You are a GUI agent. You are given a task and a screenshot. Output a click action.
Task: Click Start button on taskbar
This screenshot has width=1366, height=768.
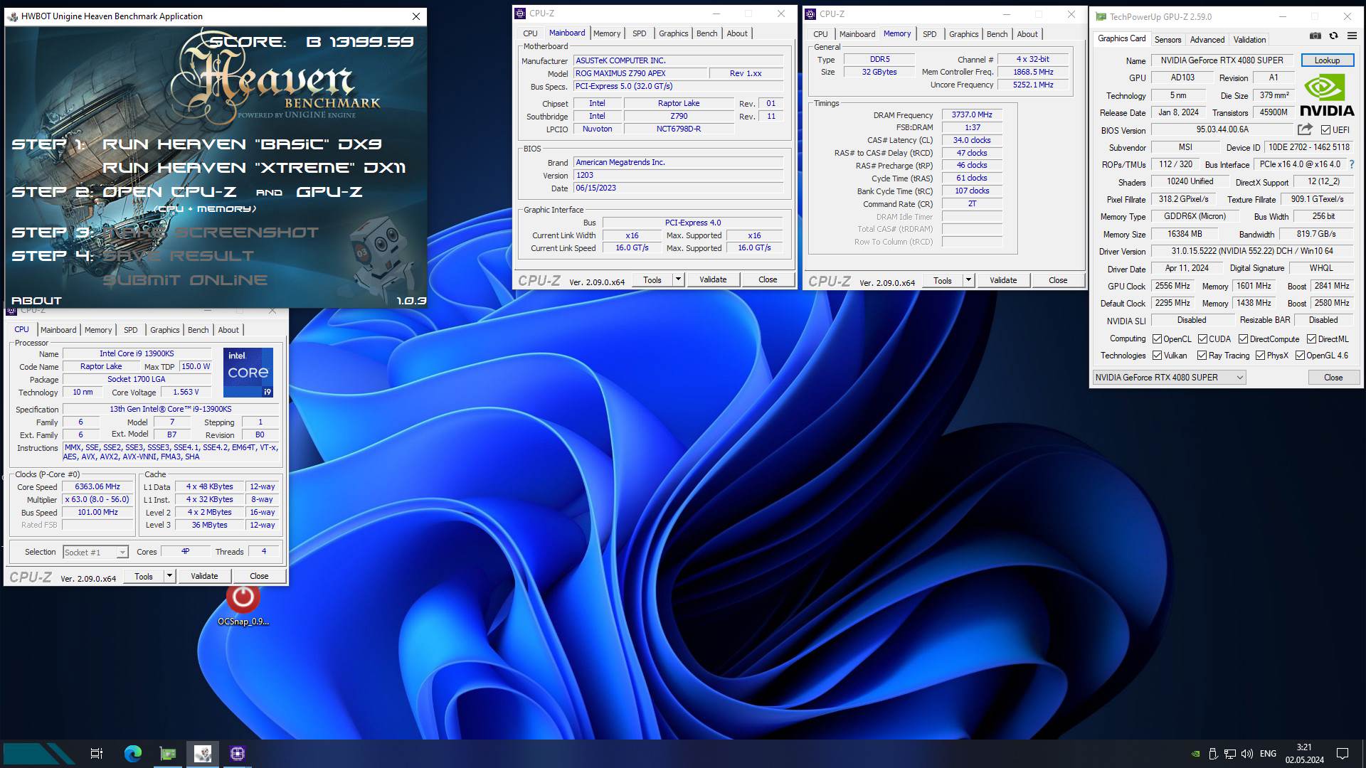[x=39, y=753]
